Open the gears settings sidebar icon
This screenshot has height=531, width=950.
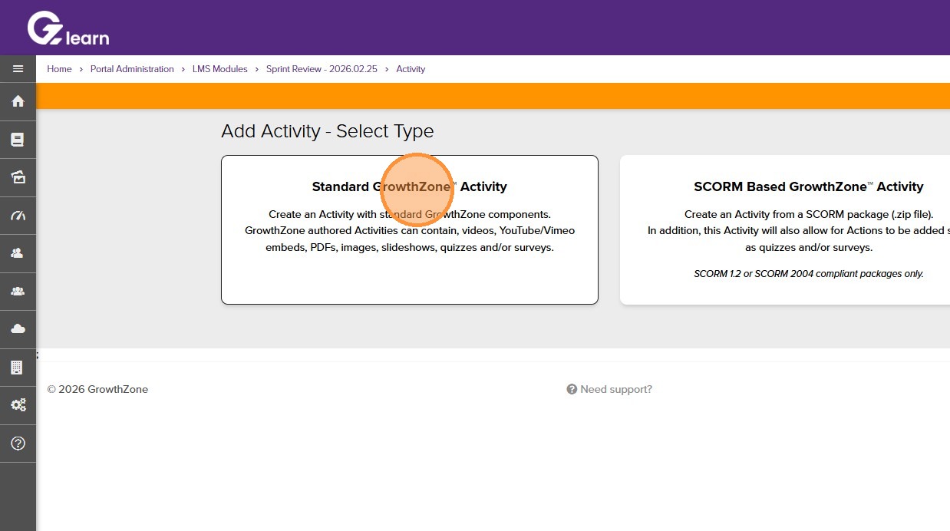coord(18,405)
